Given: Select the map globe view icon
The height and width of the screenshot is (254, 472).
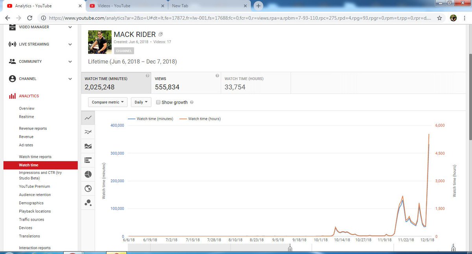Looking at the screenshot, I should pyautogui.click(x=88, y=188).
